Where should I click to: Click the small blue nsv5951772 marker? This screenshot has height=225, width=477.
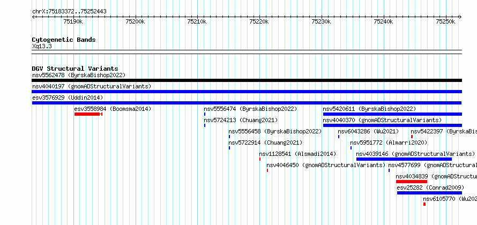pos(351,148)
